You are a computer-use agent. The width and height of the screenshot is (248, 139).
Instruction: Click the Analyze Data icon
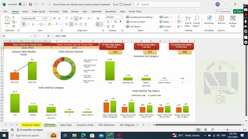click(x=233, y=19)
